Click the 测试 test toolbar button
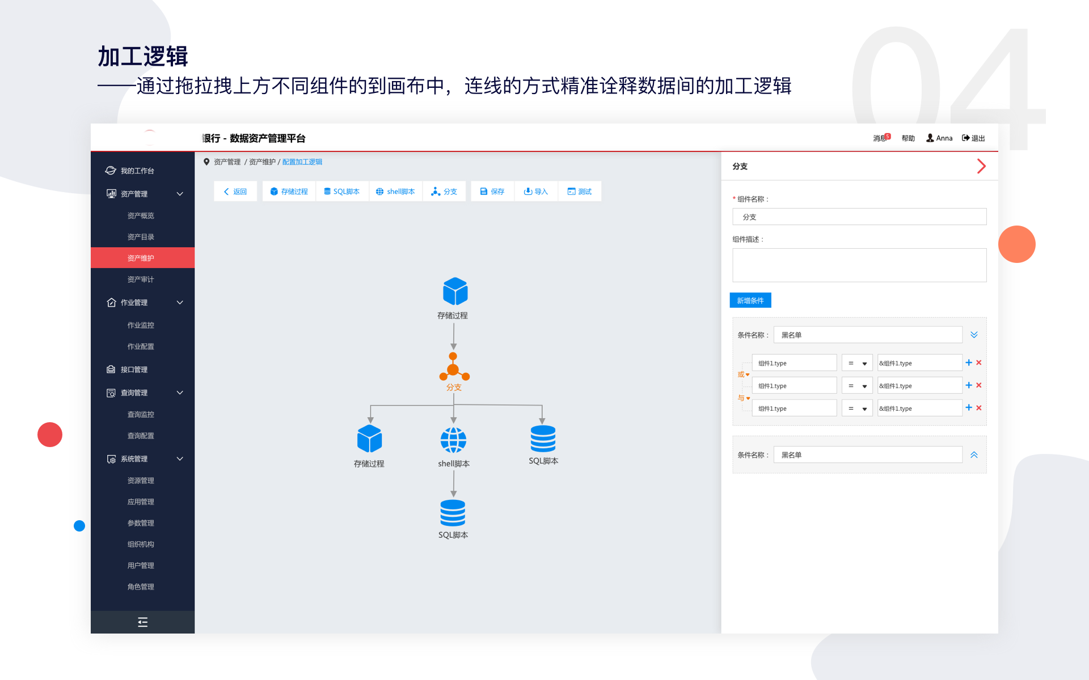1089x680 pixels. (x=580, y=192)
